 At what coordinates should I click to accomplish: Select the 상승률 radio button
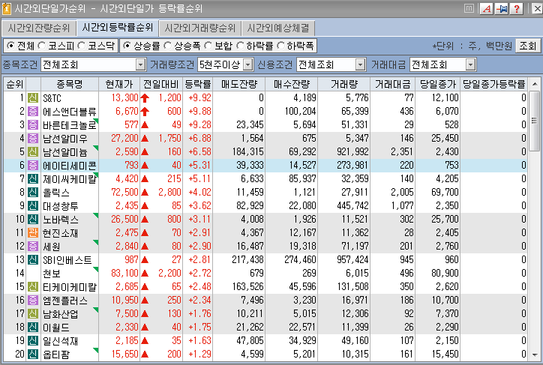[127, 46]
